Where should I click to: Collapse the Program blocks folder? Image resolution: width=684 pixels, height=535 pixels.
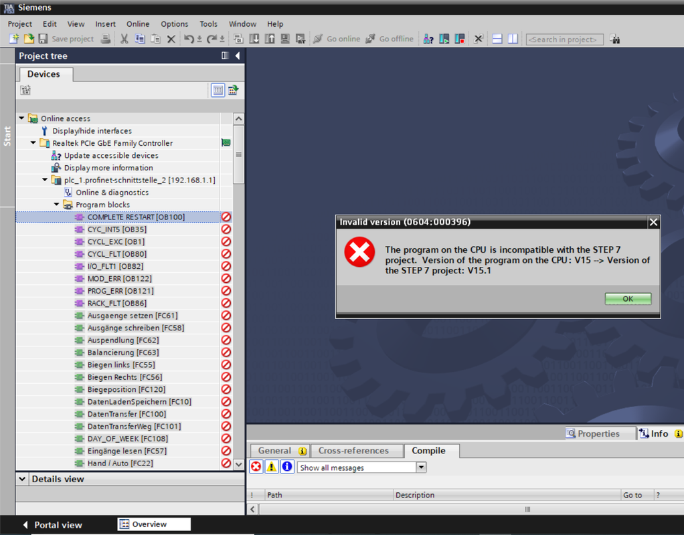[57, 204]
